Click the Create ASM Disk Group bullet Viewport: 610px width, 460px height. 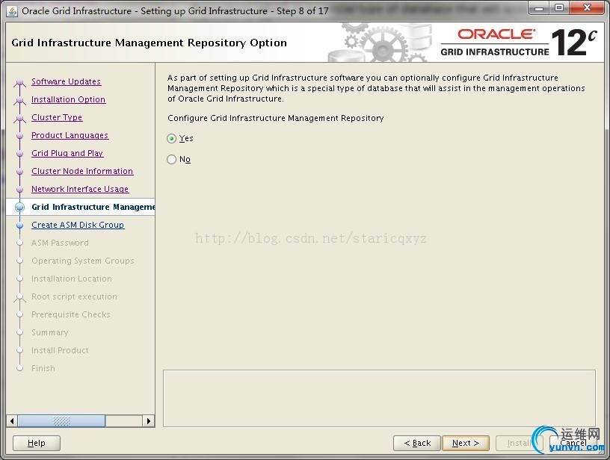(20, 225)
